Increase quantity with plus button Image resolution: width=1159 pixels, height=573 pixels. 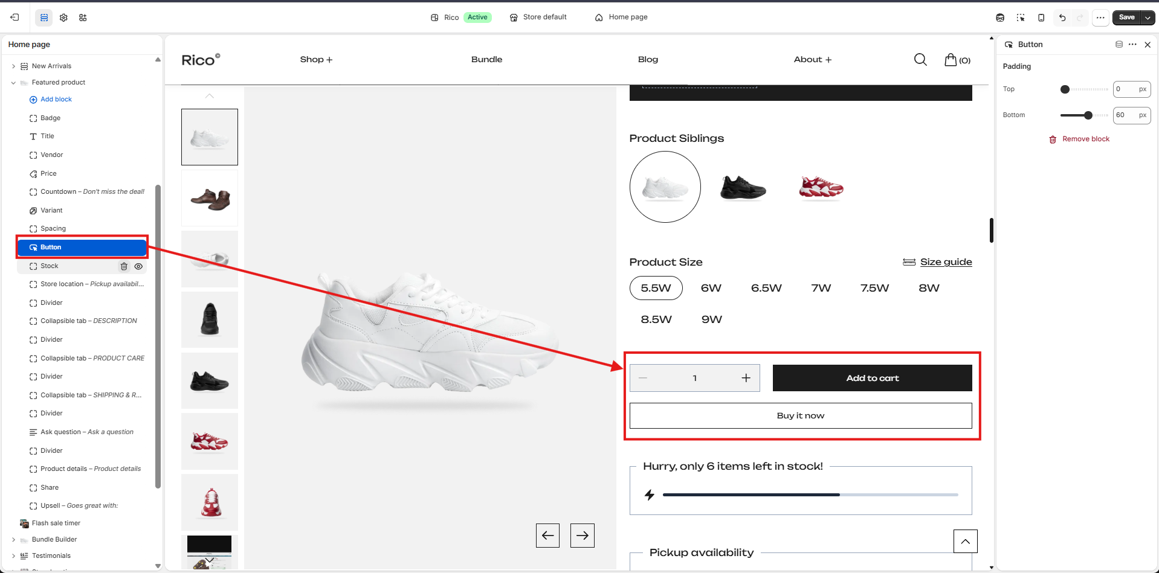point(746,378)
